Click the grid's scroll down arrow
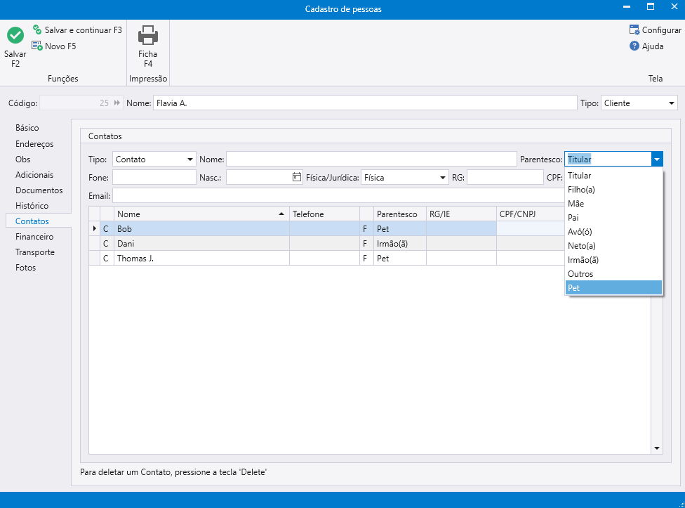 pyautogui.click(x=657, y=448)
